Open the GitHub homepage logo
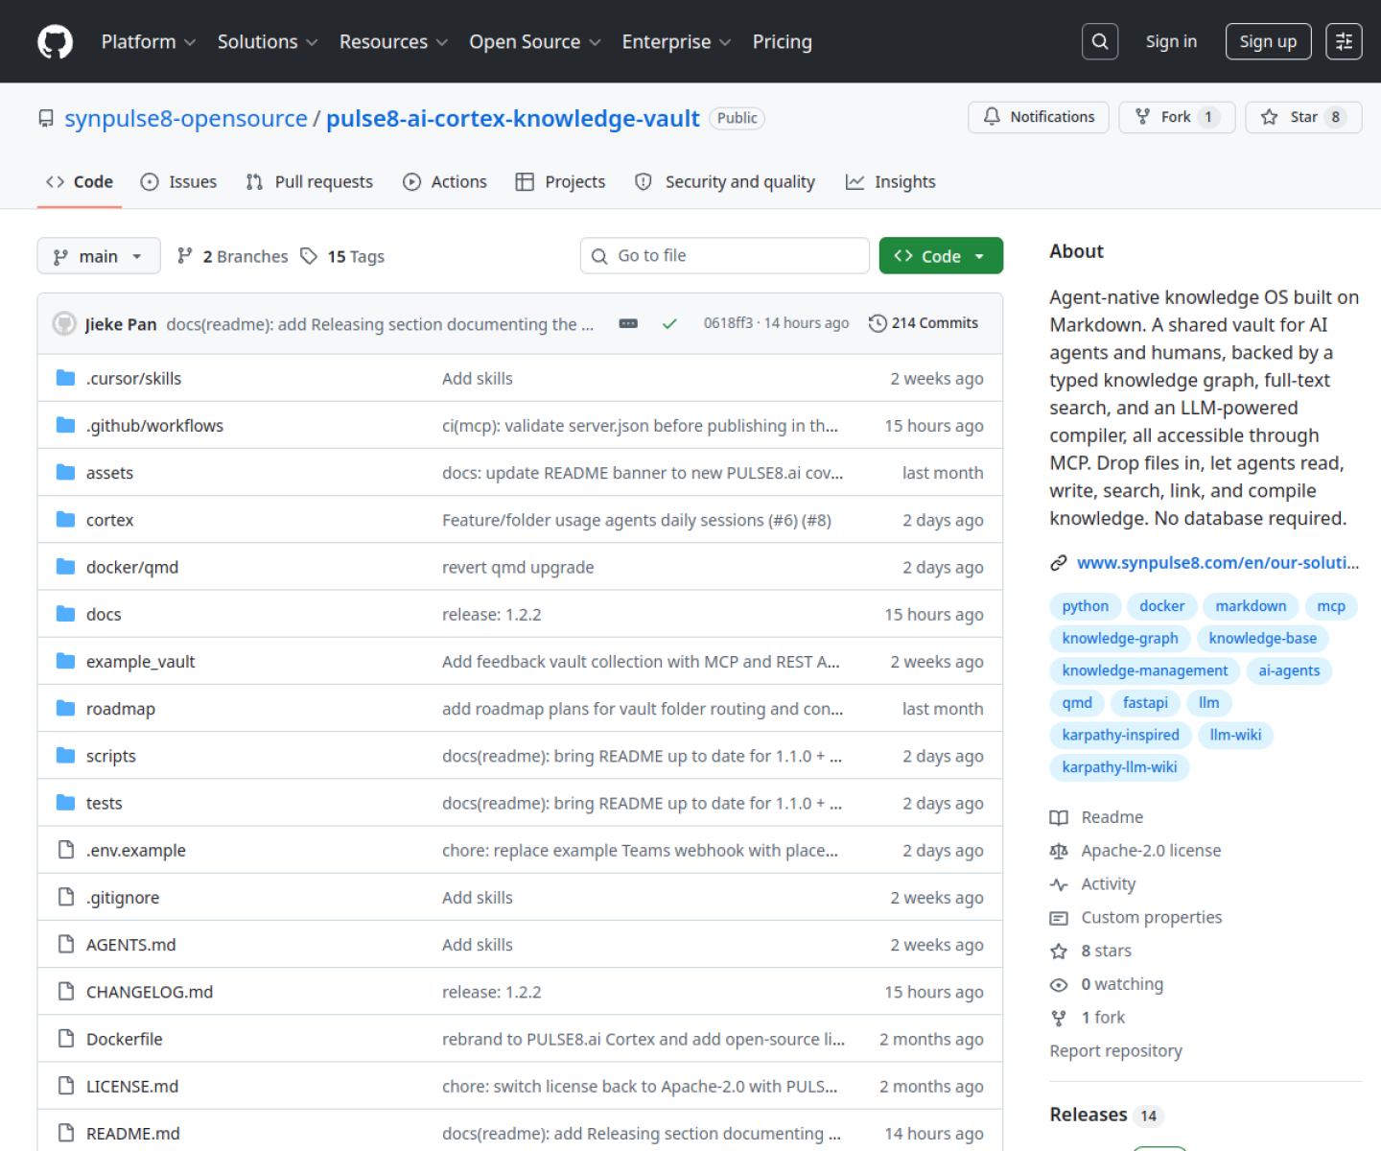 click(55, 42)
